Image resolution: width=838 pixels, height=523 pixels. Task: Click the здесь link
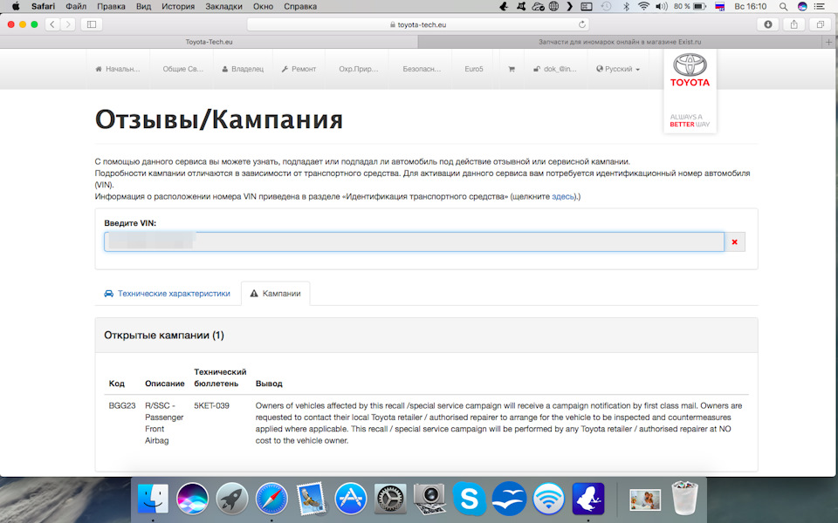coord(562,197)
